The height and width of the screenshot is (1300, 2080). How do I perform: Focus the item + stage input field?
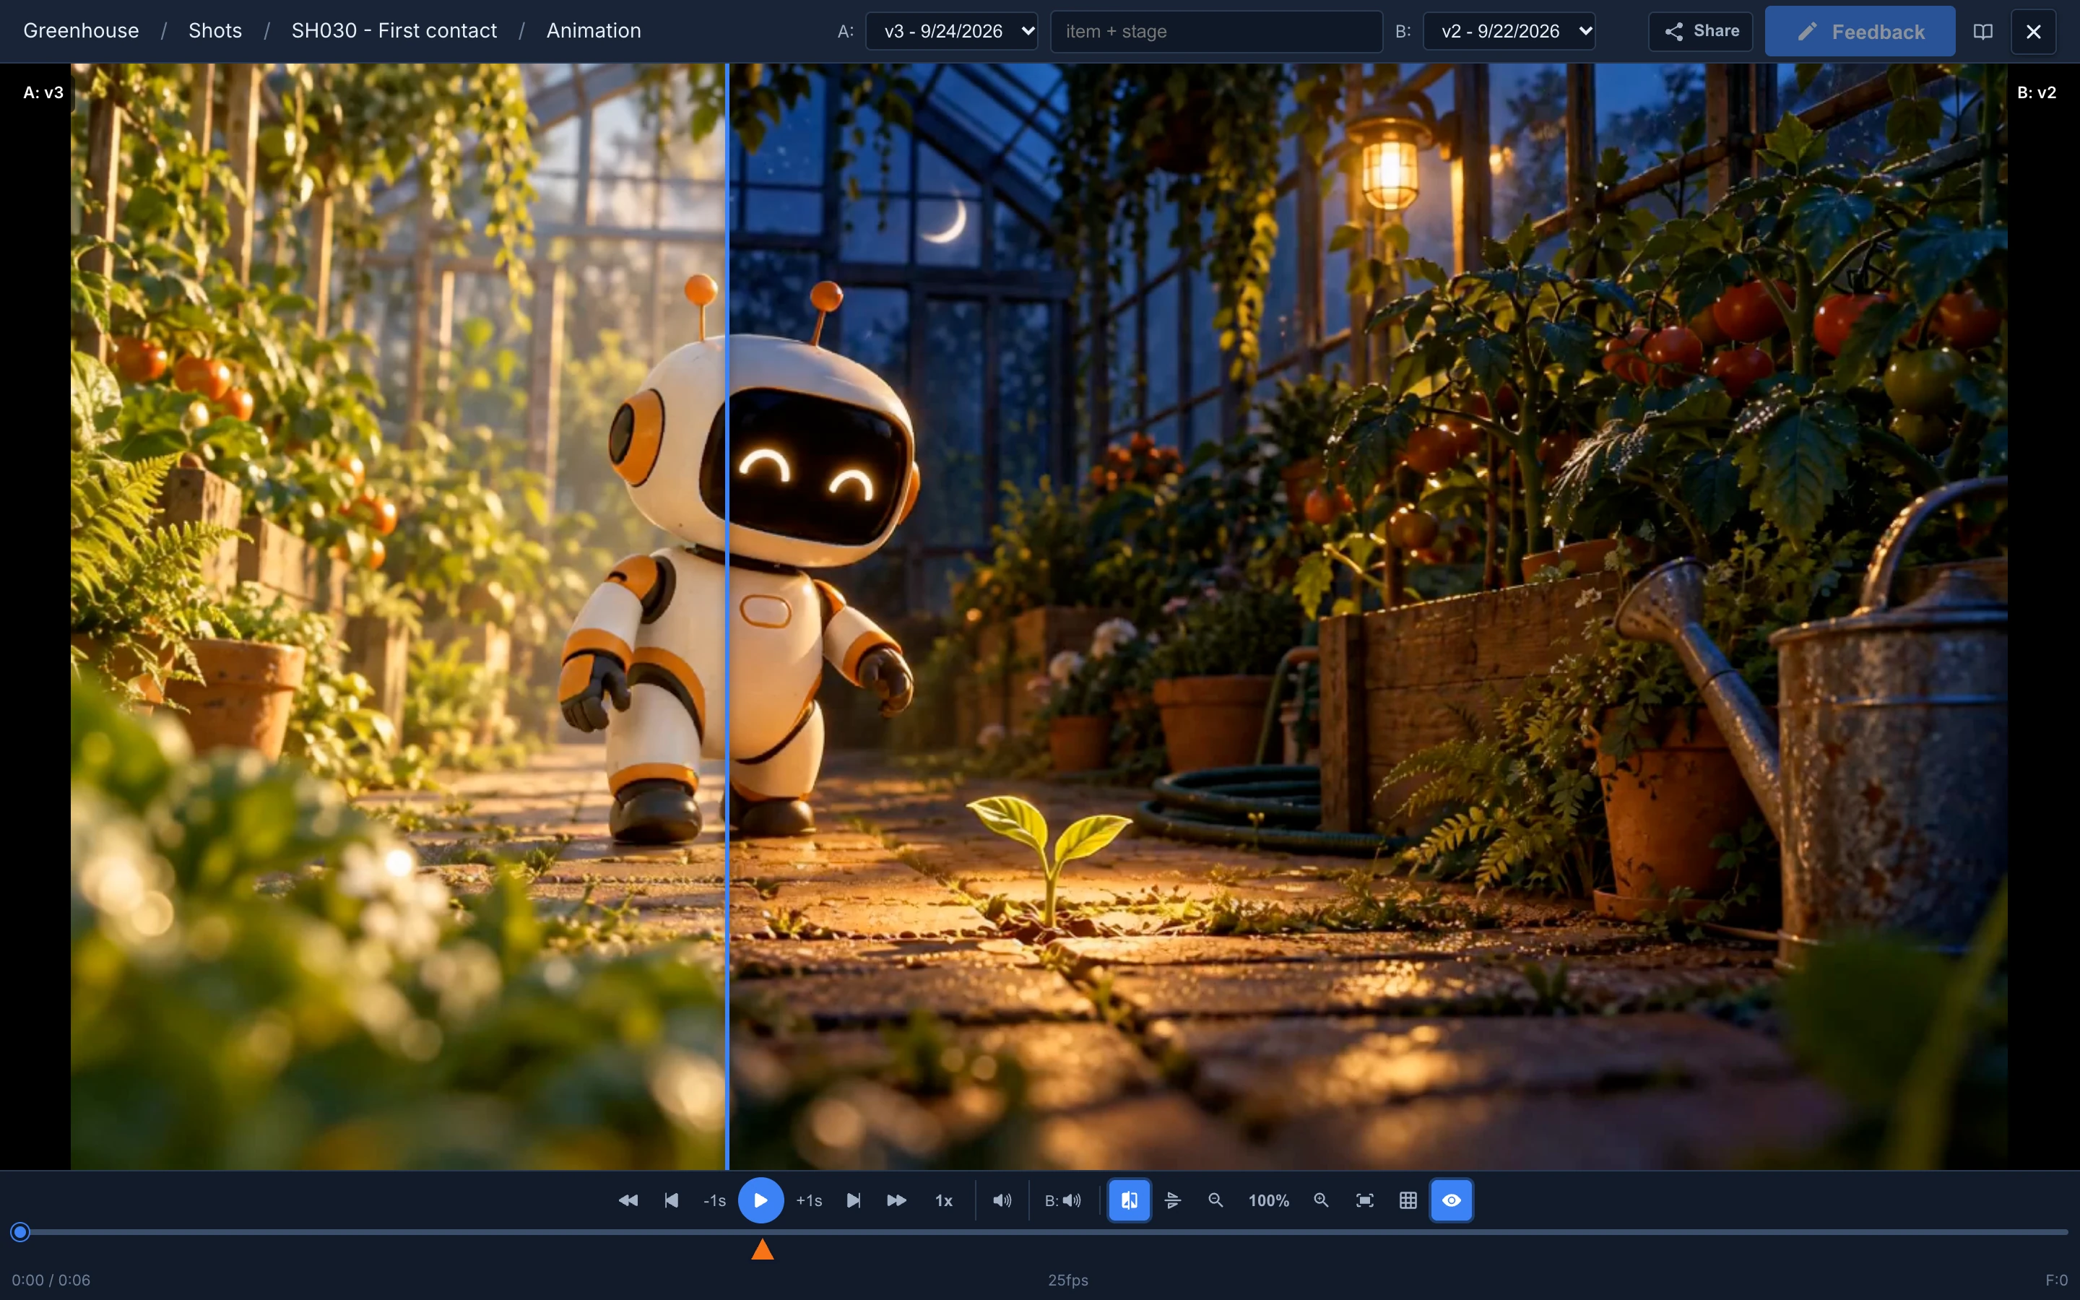1216,31
